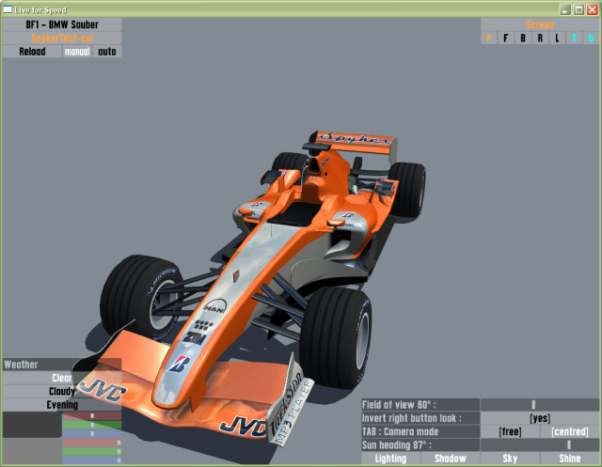Click the dark gray color swatch
The image size is (602, 467).
pyautogui.click(x=32, y=425)
